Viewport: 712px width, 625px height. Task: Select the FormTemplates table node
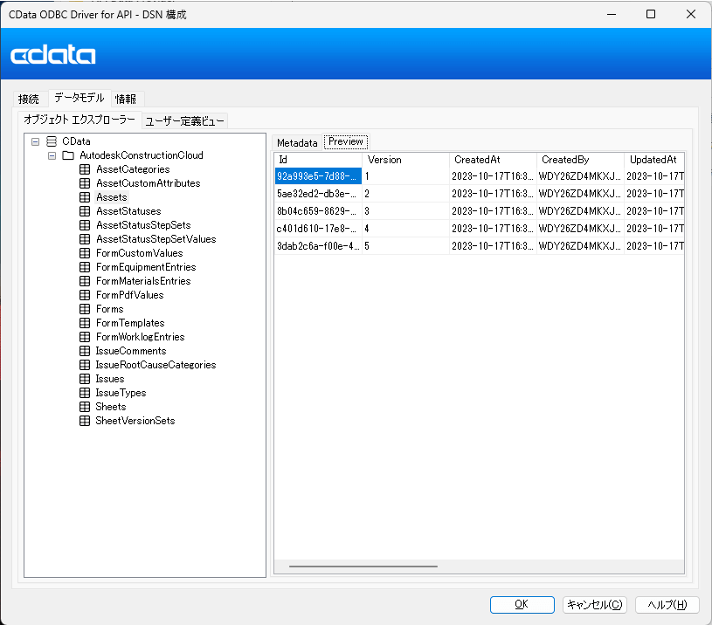pyautogui.click(x=130, y=323)
